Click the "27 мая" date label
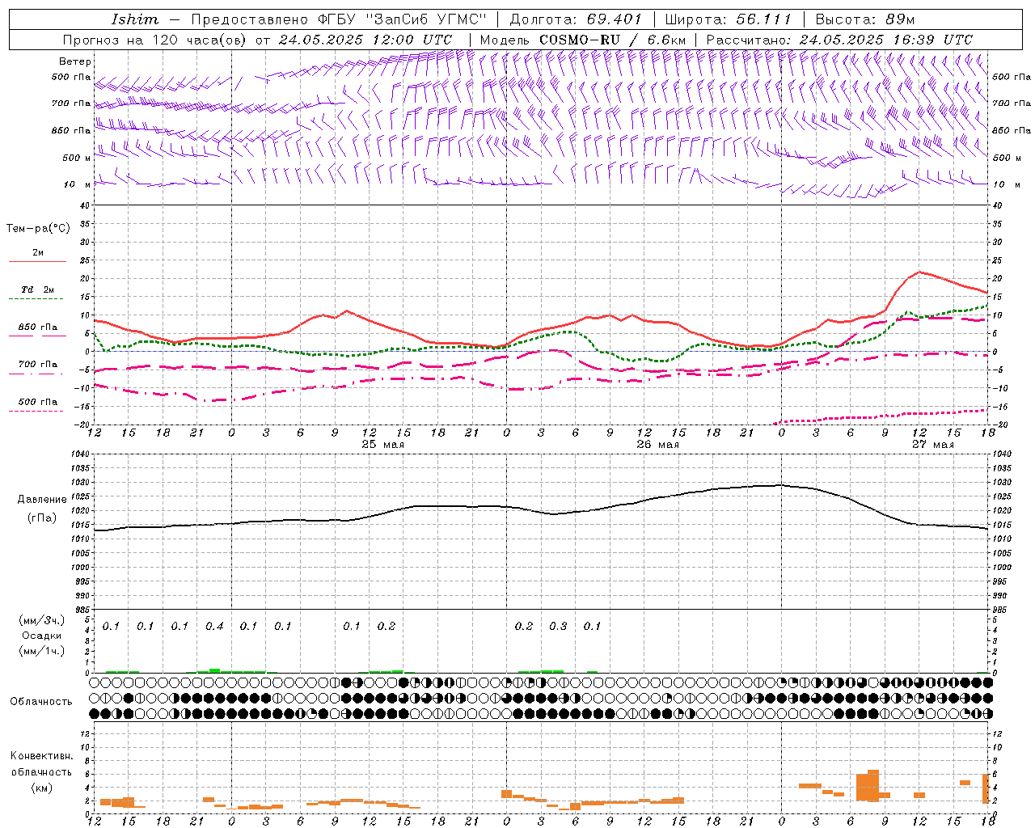Image resolution: width=1035 pixels, height=828 pixels. (x=933, y=445)
